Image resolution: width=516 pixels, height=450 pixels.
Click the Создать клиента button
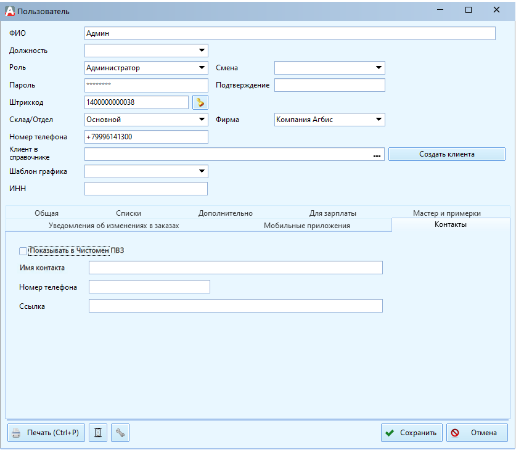point(446,154)
